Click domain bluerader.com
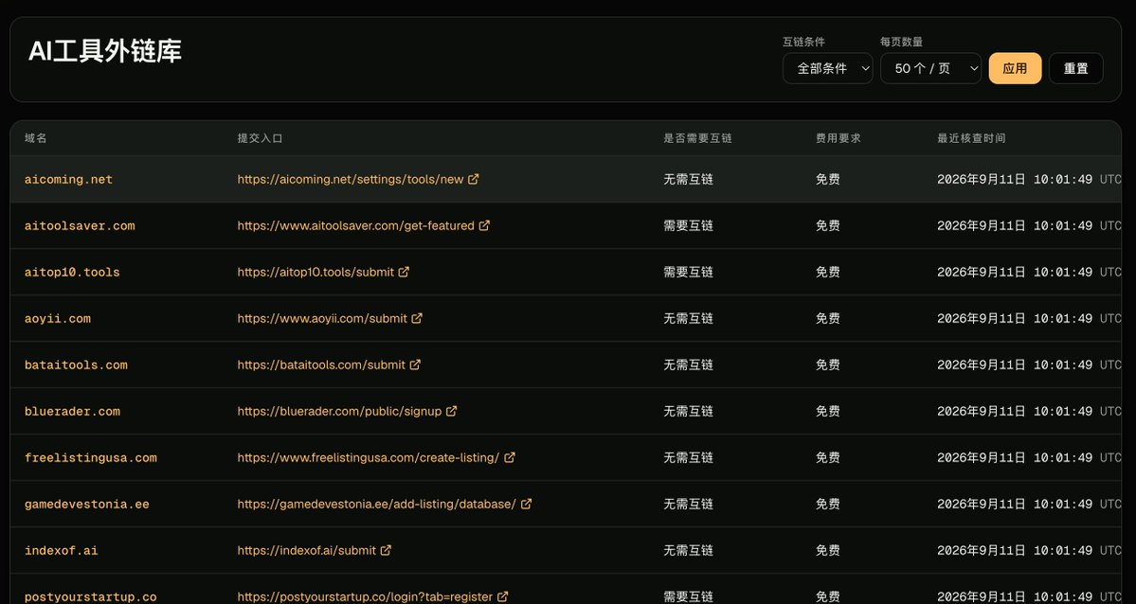 (x=72, y=411)
